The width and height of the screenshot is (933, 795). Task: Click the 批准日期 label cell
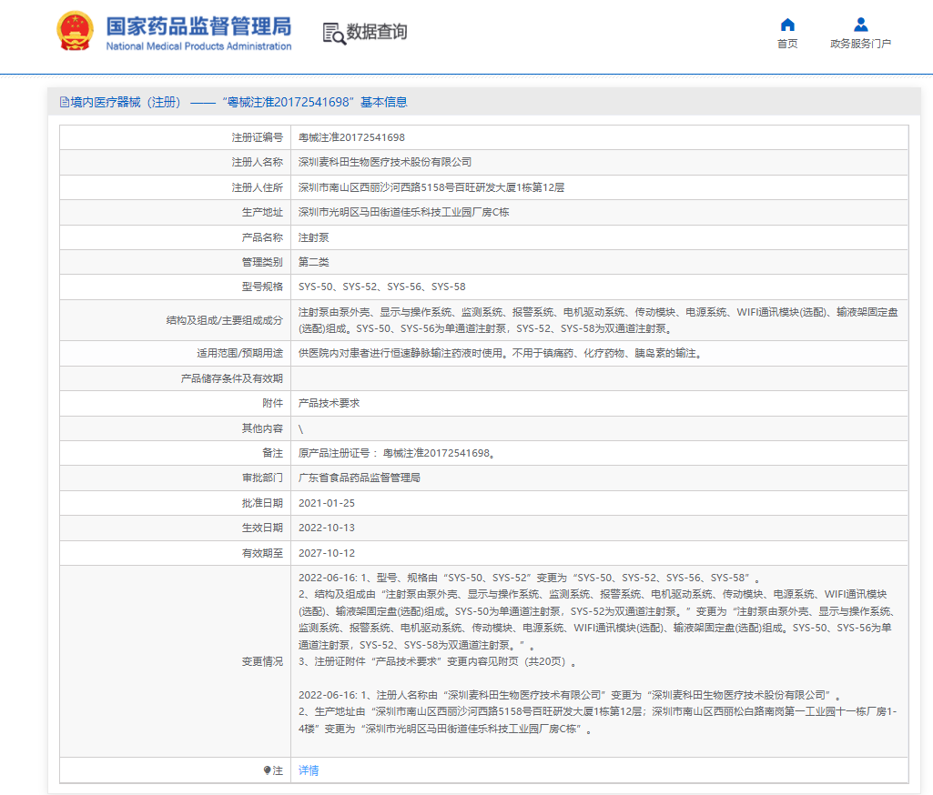[x=175, y=503]
